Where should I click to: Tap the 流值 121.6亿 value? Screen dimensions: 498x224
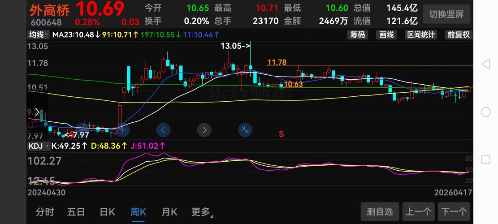pos(402,21)
